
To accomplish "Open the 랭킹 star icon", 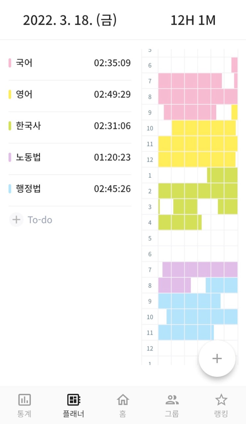I will (x=221, y=400).
